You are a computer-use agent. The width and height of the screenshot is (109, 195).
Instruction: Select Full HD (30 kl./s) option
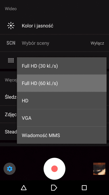coord(62,66)
